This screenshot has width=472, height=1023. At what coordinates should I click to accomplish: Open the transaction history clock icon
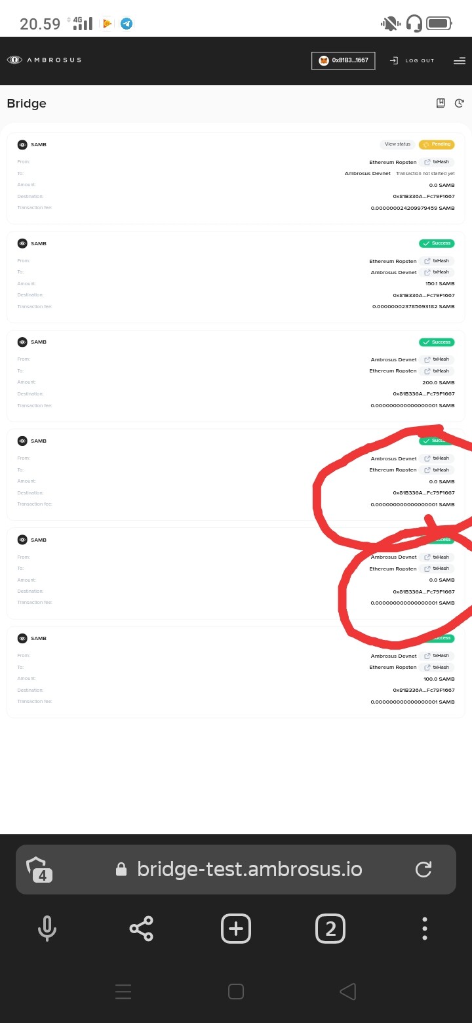coord(459,103)
